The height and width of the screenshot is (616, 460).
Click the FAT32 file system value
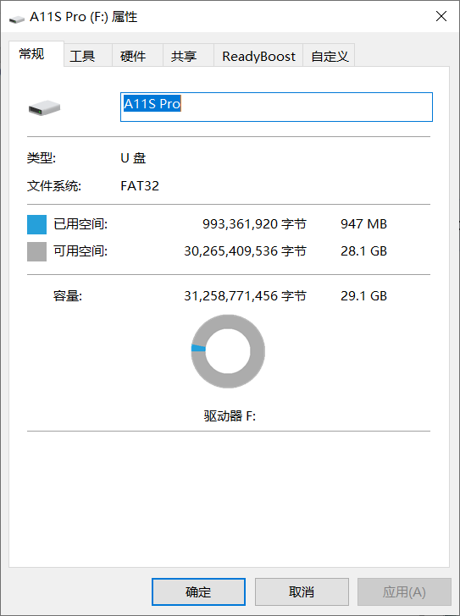140,186
